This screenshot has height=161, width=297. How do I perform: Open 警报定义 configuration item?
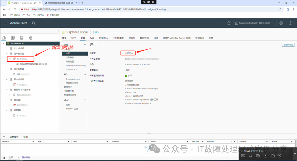68,87
